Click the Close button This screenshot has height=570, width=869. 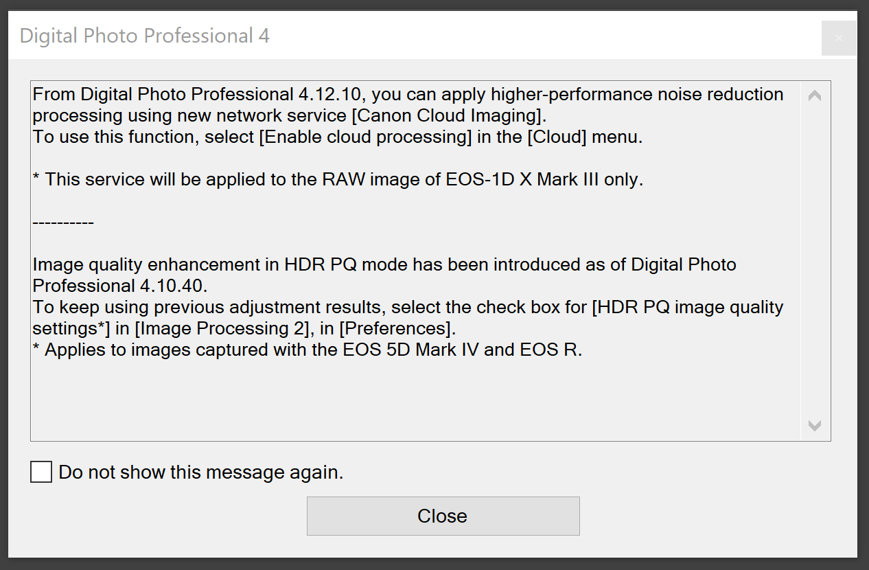(x=443, y=516)
